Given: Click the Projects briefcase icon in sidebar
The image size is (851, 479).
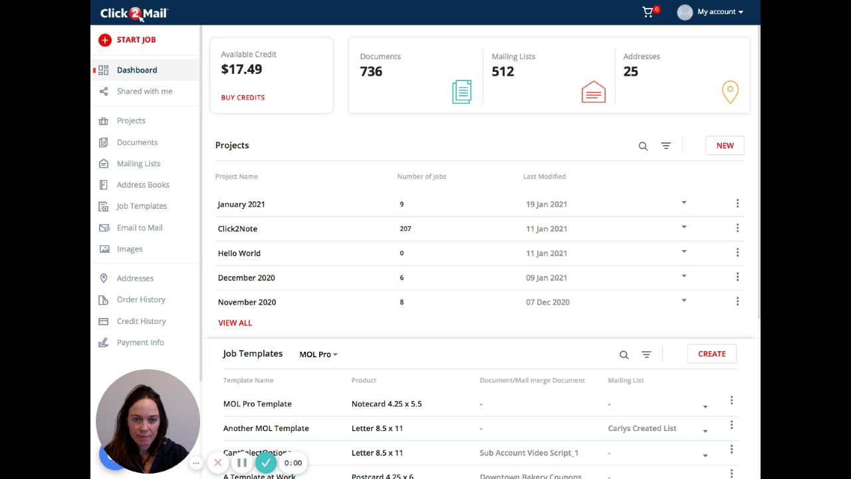Looking at the screenshot, I should tap(103, 121).
